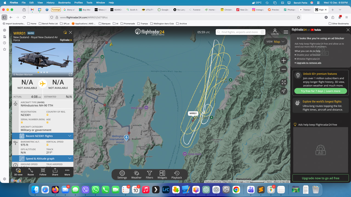
Task: Toggle my location arrow on map
Action: click(284, 91)
